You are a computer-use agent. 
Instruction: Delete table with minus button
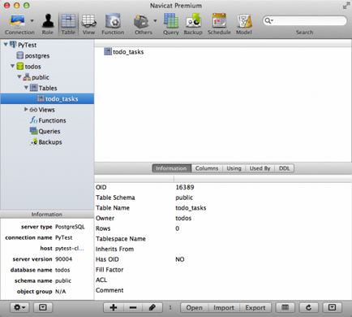pos(133,307)
